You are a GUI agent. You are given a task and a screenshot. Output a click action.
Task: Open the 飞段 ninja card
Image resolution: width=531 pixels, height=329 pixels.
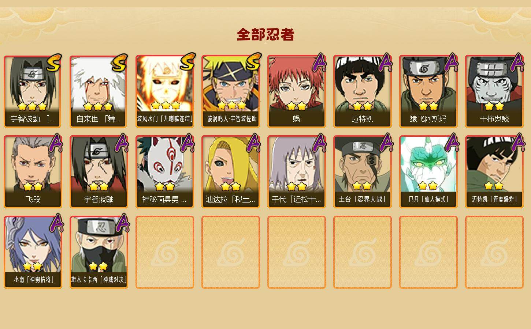tap(33, 172)
